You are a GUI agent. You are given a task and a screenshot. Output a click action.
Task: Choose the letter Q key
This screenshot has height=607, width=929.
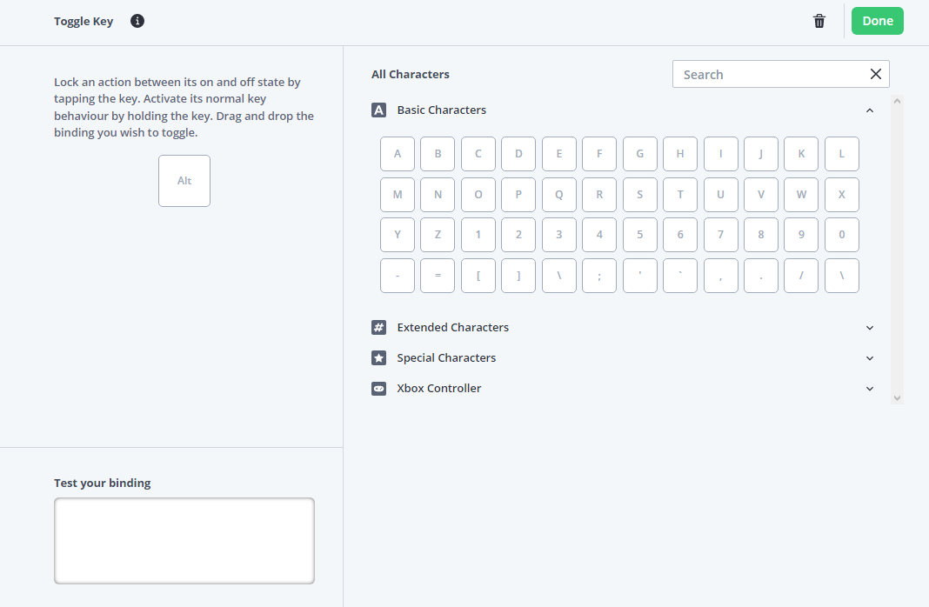pyautogui.click(x=559, y=195)
